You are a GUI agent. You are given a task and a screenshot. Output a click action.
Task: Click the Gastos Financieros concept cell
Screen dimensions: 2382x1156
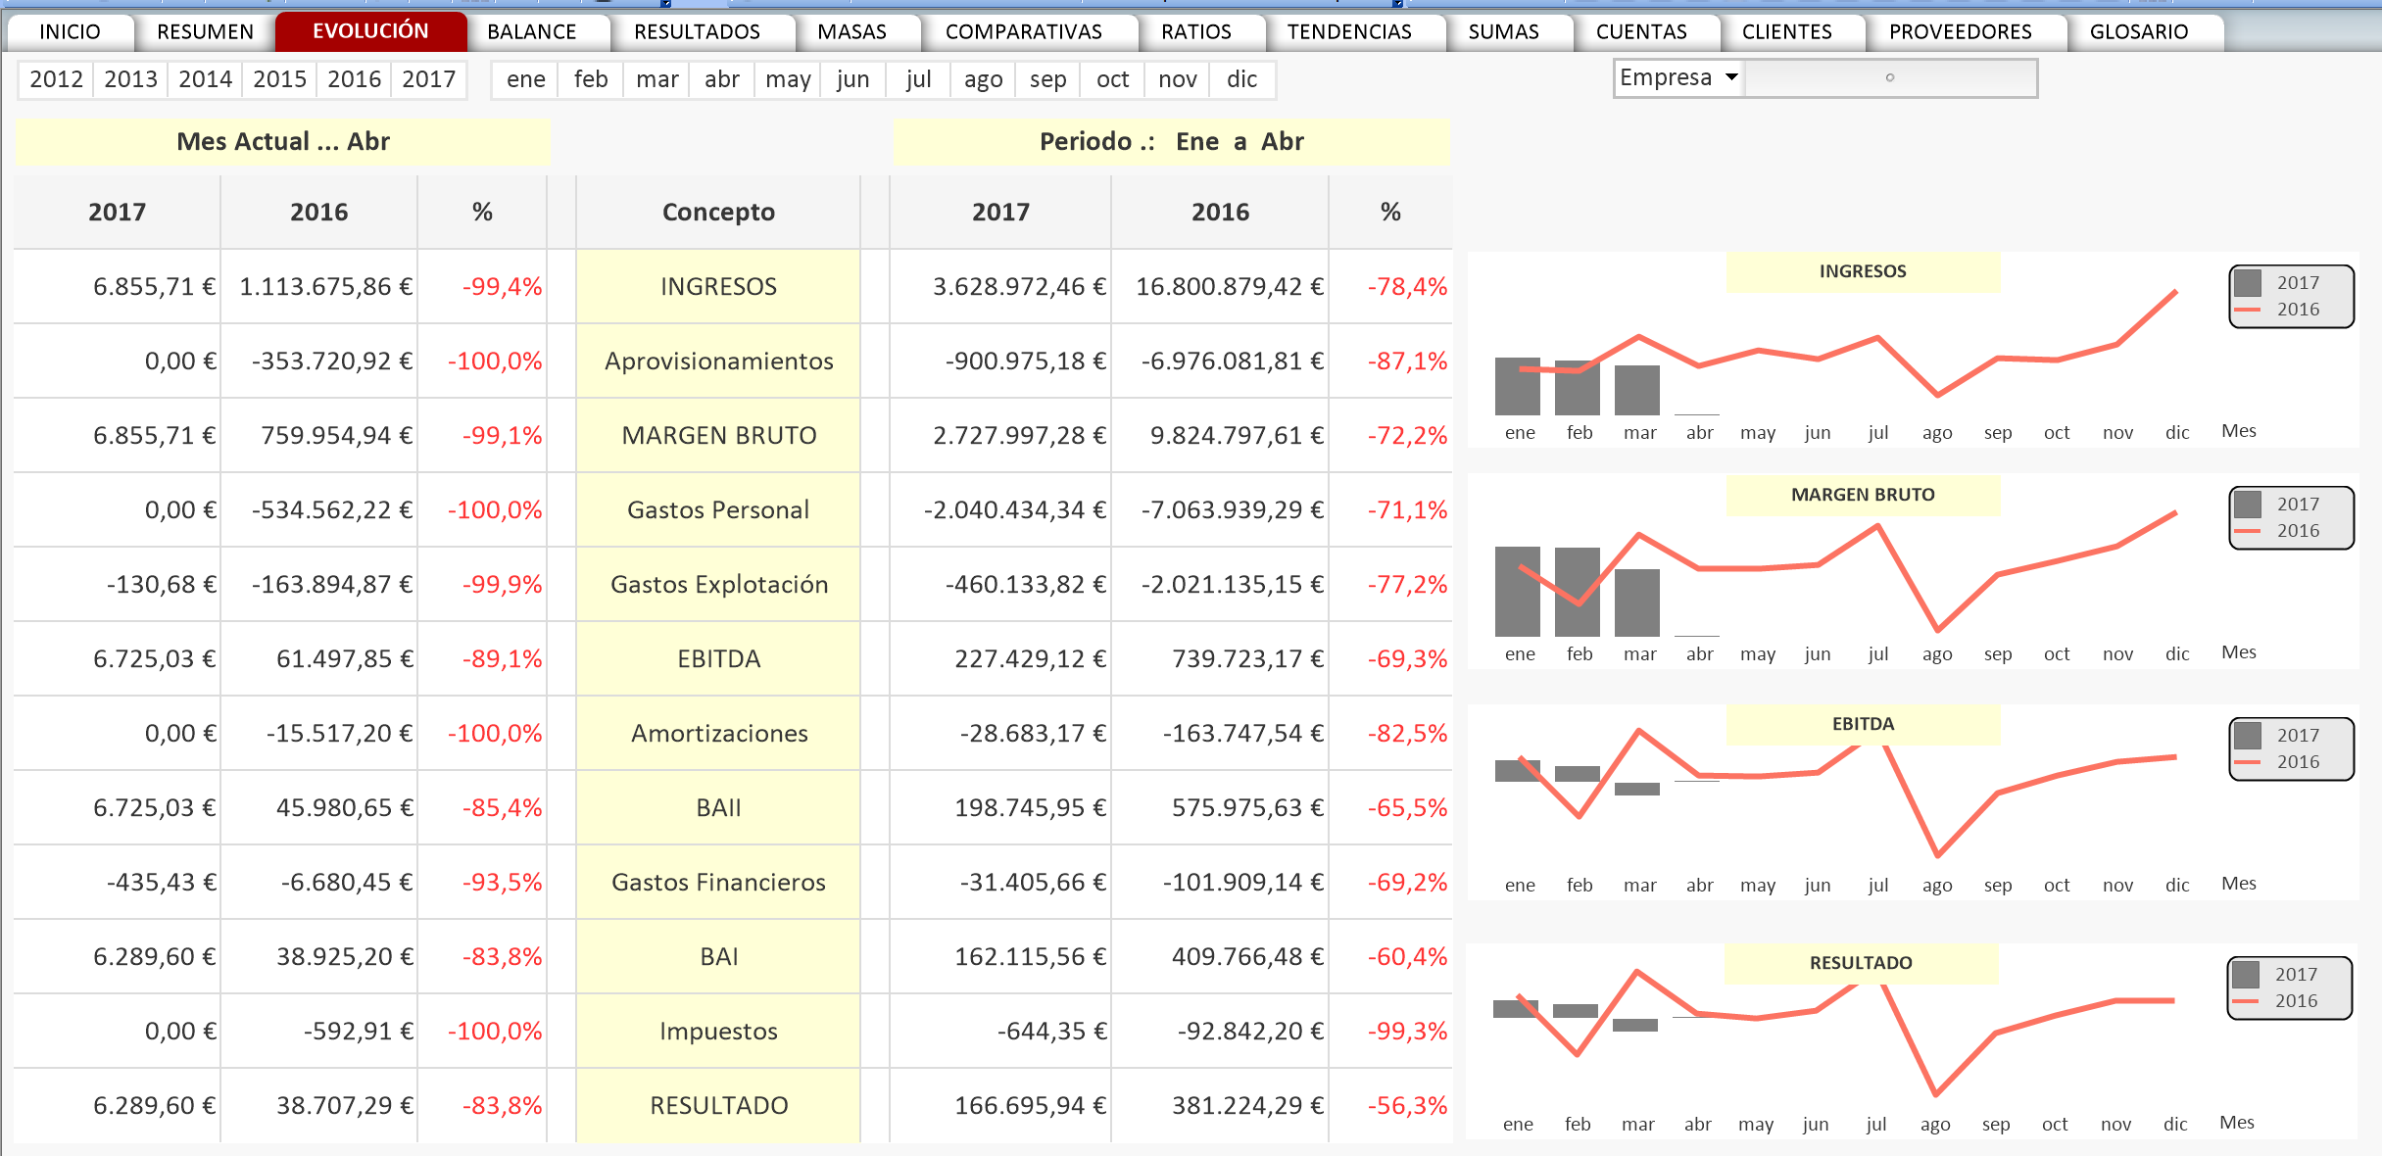(x=718, y=882)
